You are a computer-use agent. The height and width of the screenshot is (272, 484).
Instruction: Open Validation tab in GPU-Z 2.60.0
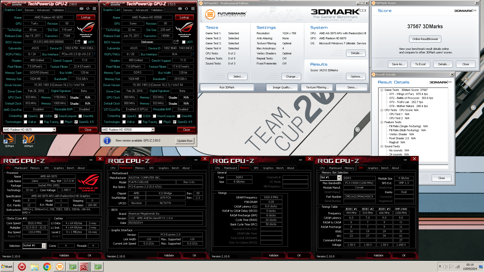(58, 10)
